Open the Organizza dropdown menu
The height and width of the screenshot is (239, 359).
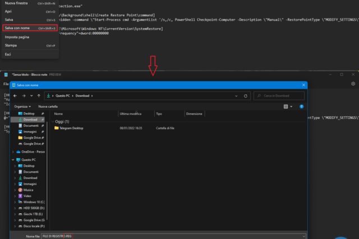[x=22, y=106]
